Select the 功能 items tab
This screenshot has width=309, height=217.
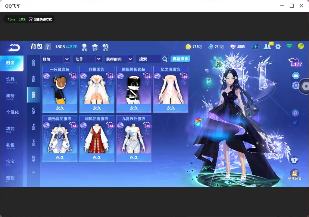pos(12,129)
